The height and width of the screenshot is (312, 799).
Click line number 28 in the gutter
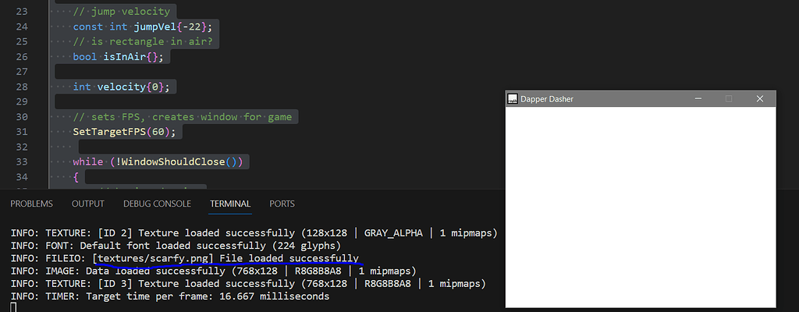[x=21, y=86]
